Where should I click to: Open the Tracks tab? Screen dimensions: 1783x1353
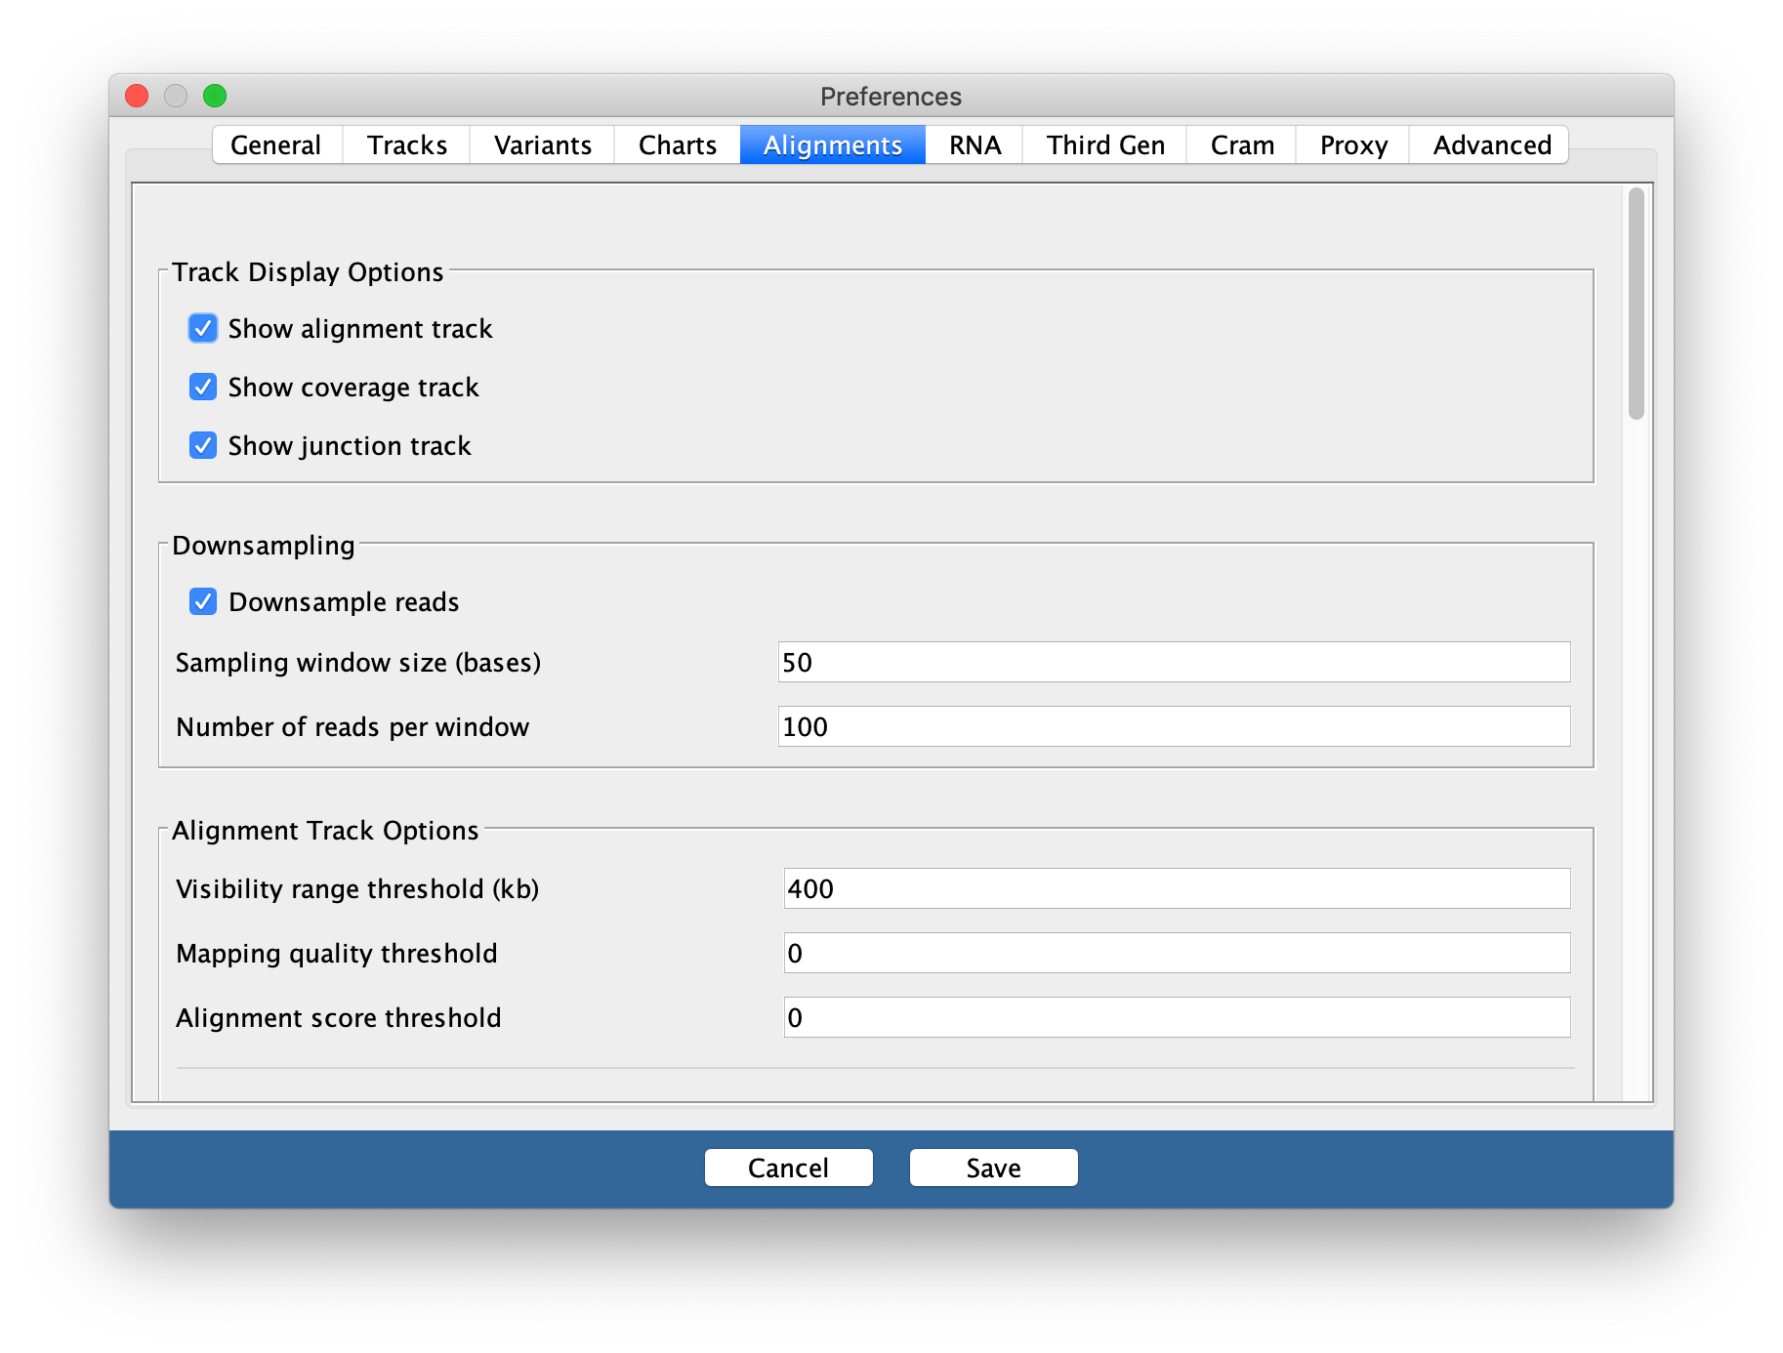pos(406,145)
